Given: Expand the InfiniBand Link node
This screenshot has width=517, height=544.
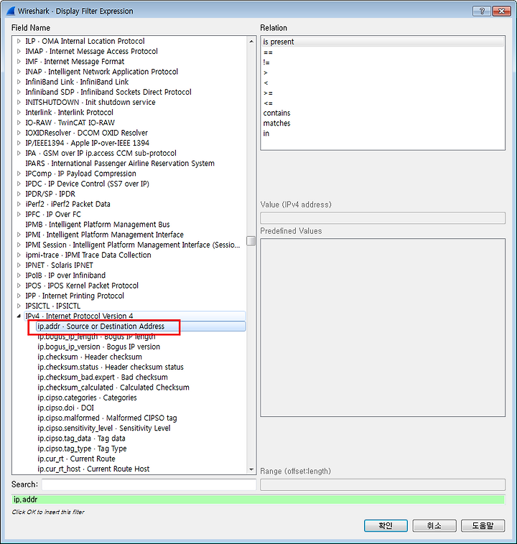Looking at the screenshot, I should [x=19, y=82].
